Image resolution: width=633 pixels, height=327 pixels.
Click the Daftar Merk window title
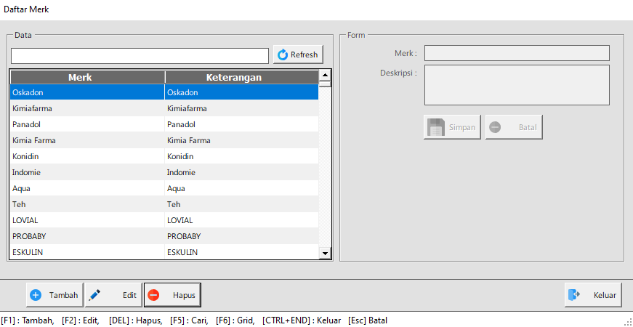26,9
